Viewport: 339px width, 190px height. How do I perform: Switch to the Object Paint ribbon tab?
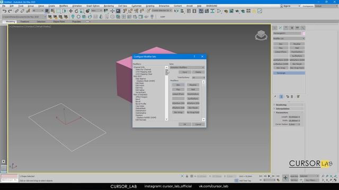[59, 22]
